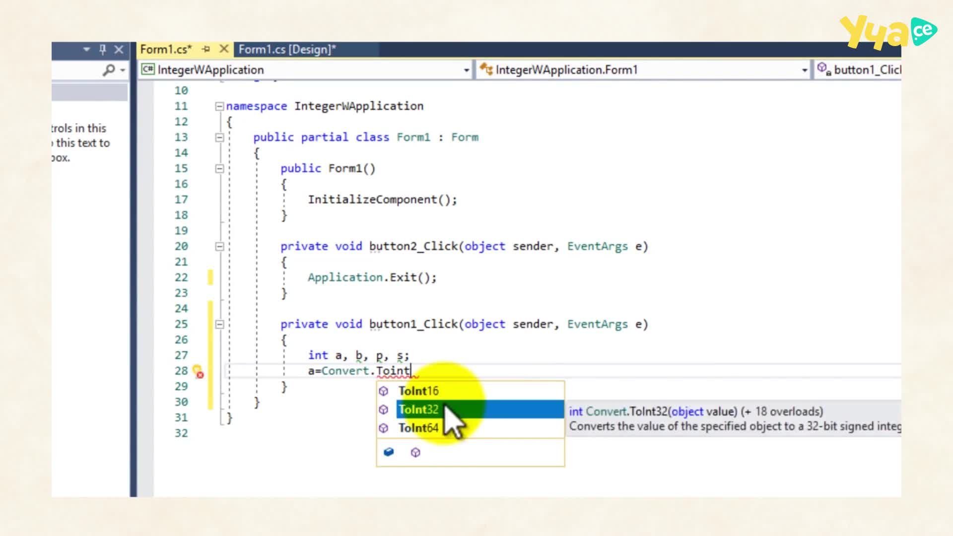Open the left panel window position dropdown arrow
953x536 pixels.
(87, 49)
